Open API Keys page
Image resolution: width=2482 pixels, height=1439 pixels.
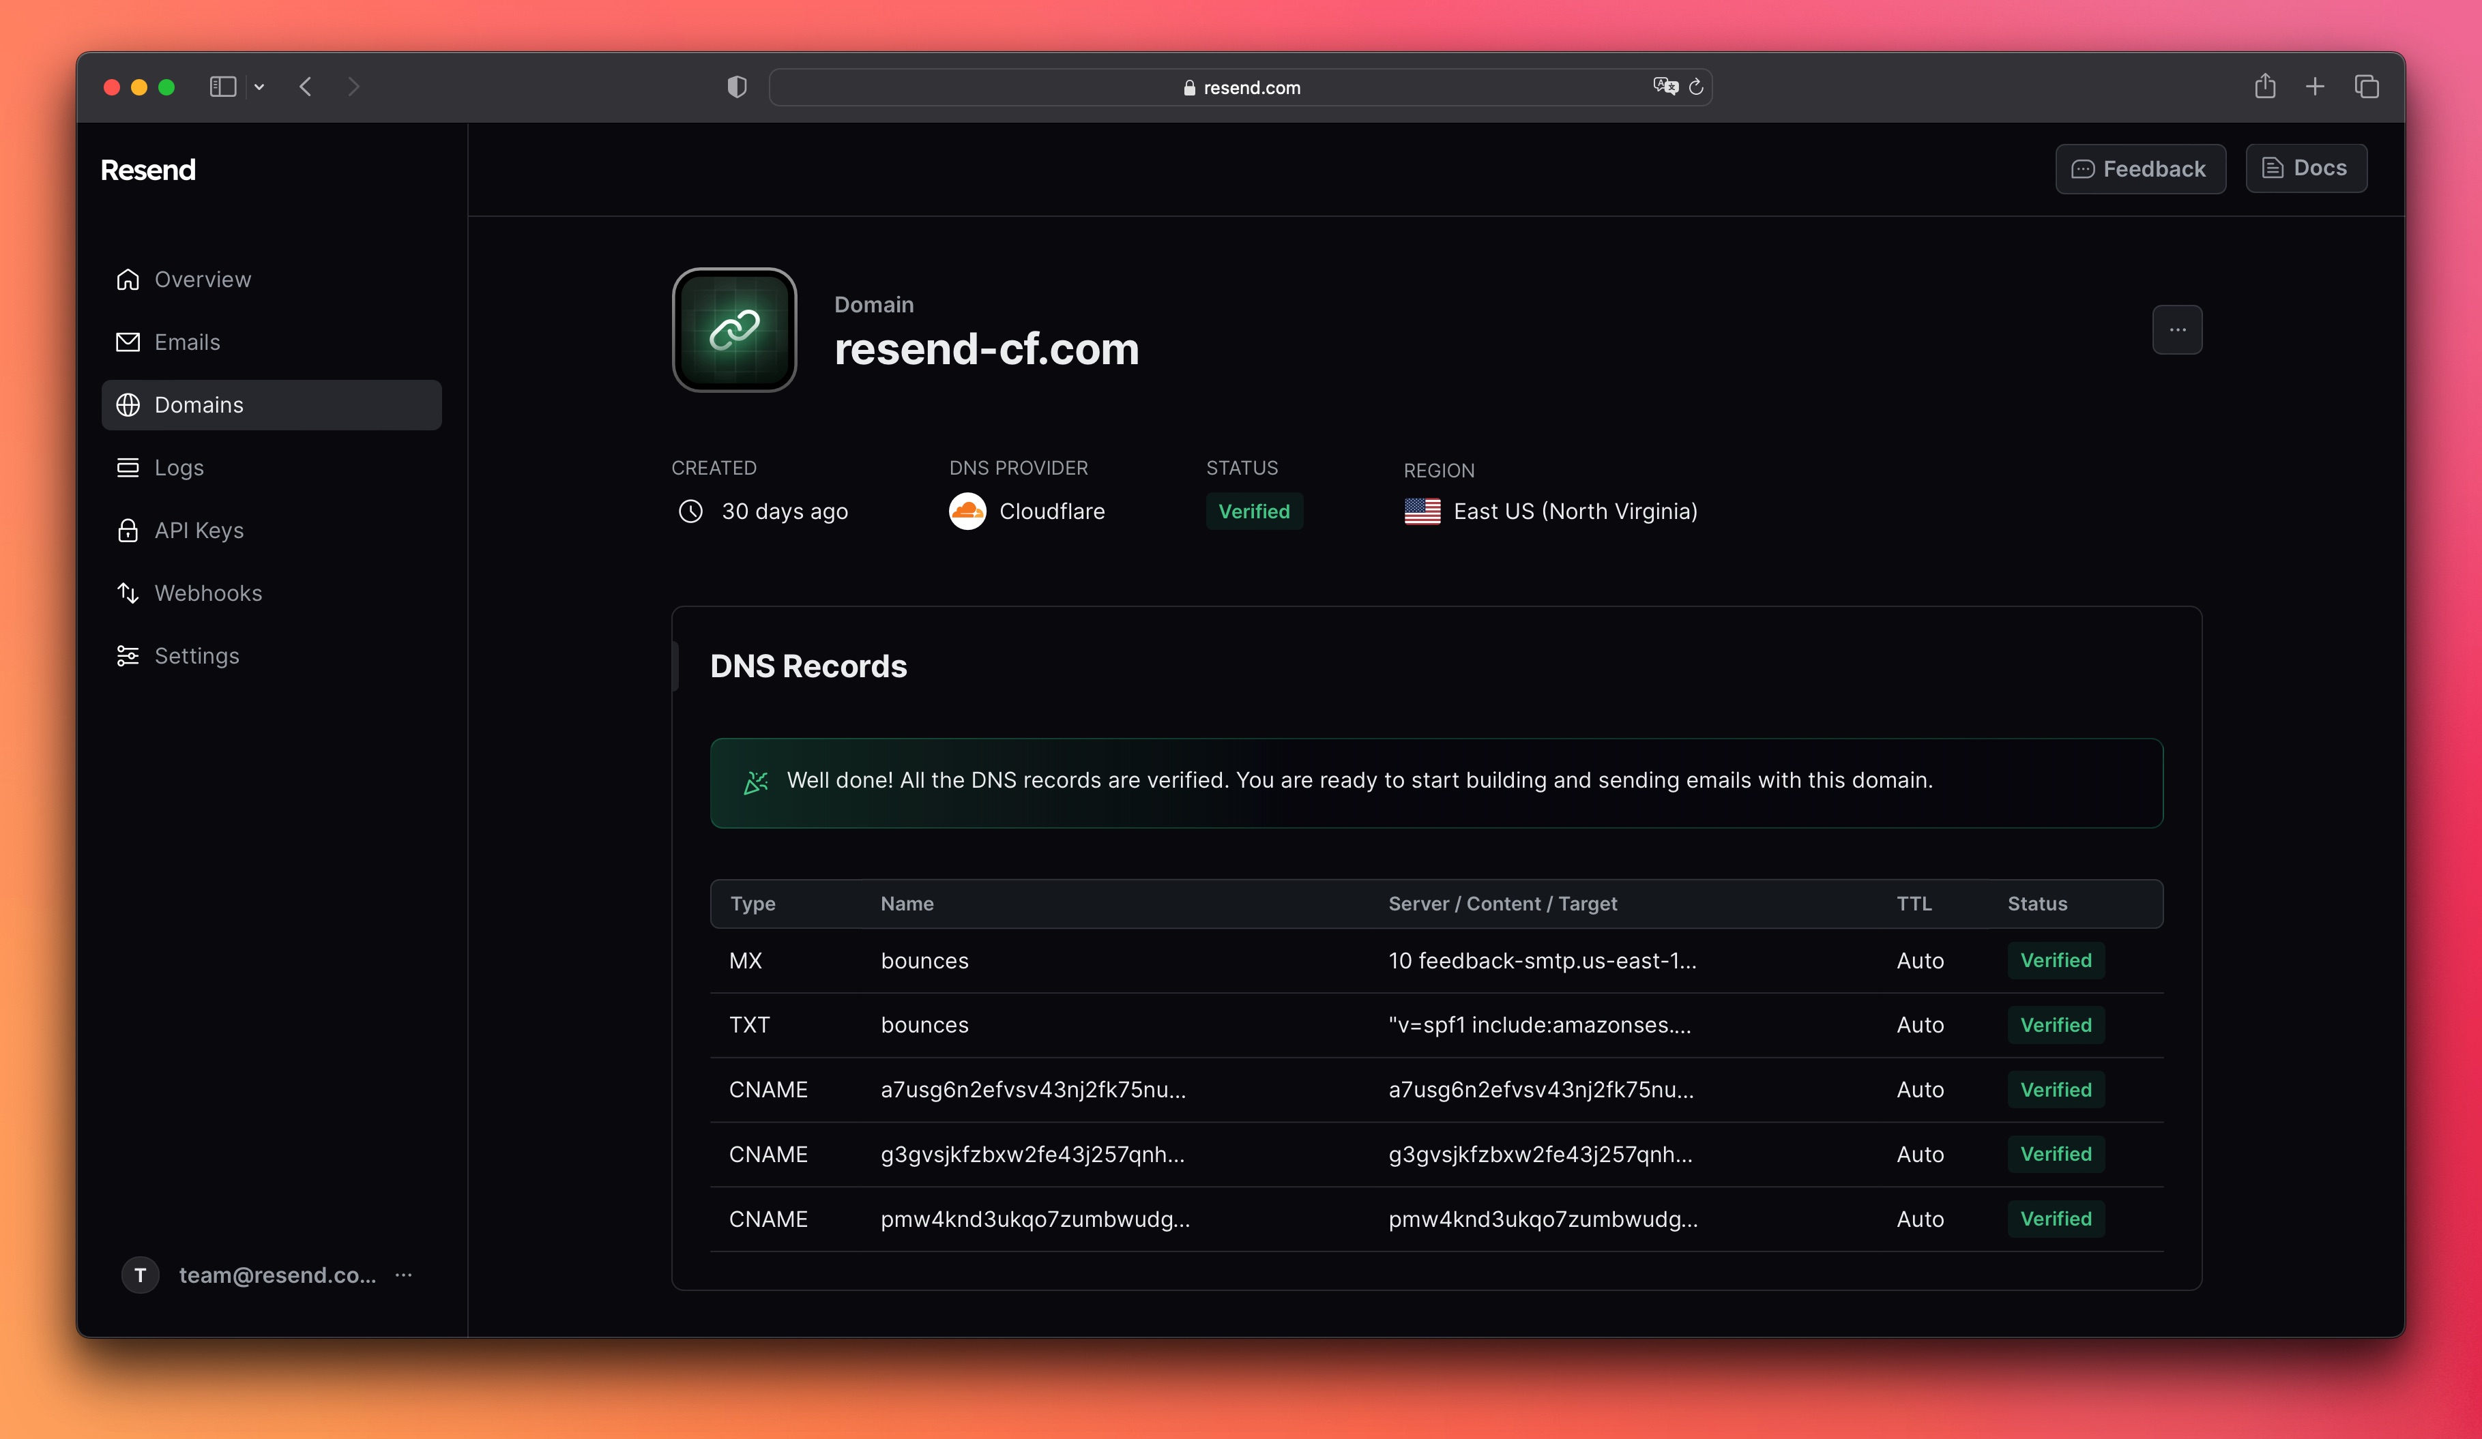271,531
